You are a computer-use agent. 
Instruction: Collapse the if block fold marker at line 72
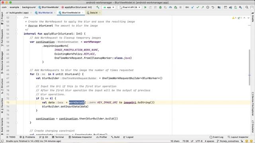tap(16, 99)
